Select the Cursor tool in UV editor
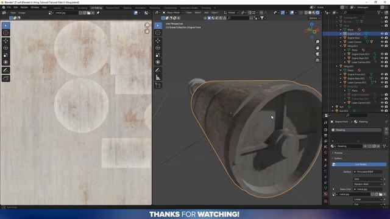 pos(5,33)
